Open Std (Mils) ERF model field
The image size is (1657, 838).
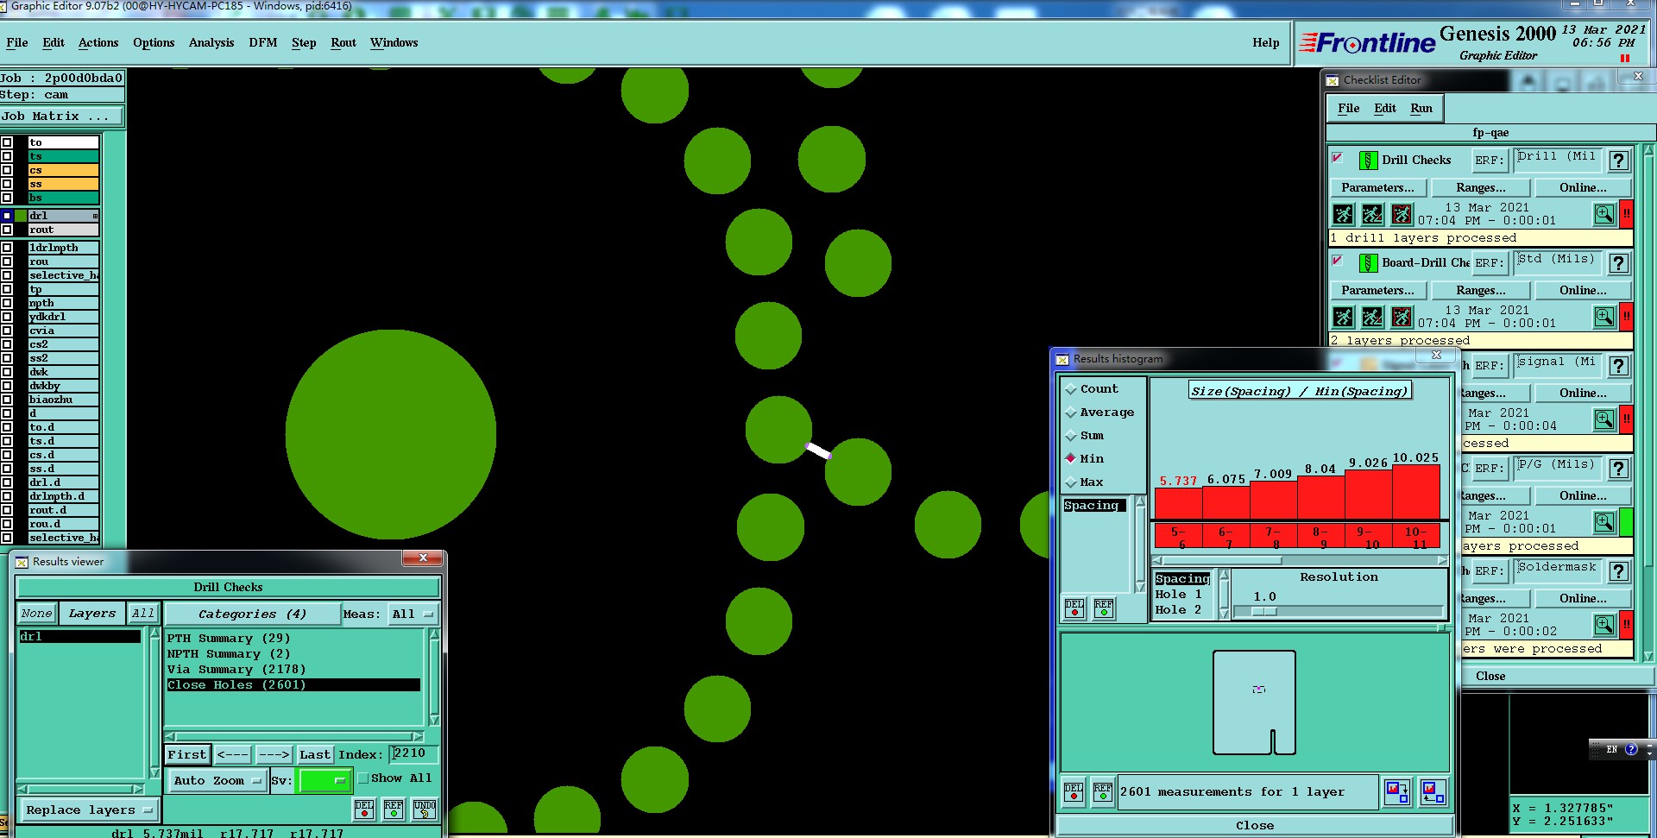1558,261
